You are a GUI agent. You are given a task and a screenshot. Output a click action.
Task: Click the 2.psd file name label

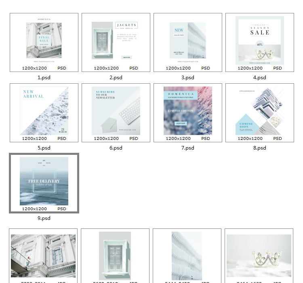point(116,78)
